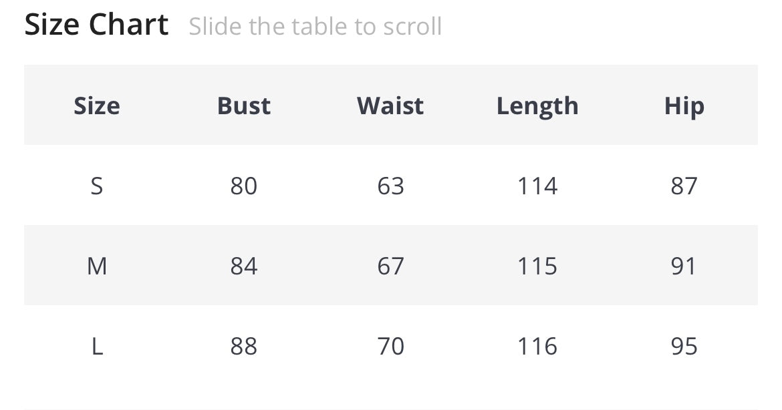782x410 pixels.
Task: Click hip value 91 in M row
Action: pyautogui.click(x=684, y=266)
